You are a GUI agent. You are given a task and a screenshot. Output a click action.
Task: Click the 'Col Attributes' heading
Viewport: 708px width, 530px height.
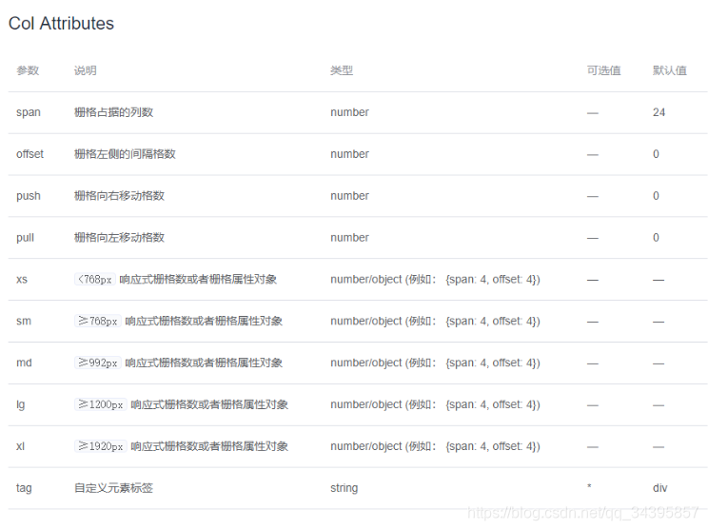(61, 24)
